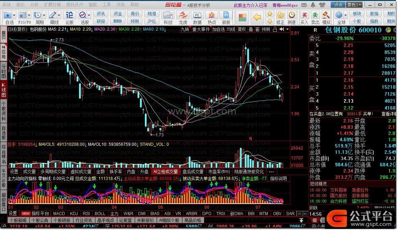Click the 测速 speed test clock icon
Image resolution: width=398 pixels, height=230 pixels.
[x=292, y=15]
